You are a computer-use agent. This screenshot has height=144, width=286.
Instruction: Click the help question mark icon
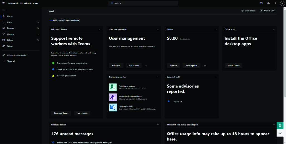click(x=275, y=3)
